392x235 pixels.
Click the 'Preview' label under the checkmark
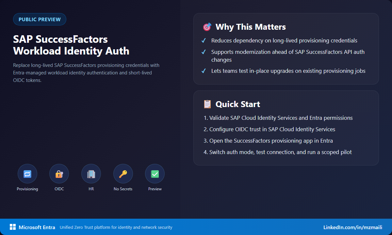point(155,189)
